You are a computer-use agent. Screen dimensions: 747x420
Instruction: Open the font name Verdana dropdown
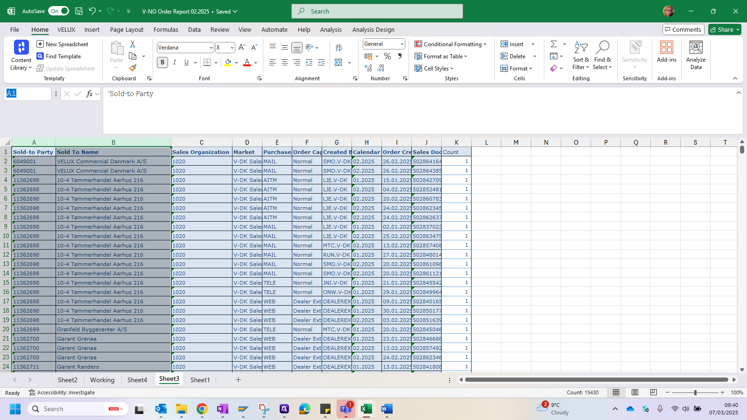(x=211, y=48)
